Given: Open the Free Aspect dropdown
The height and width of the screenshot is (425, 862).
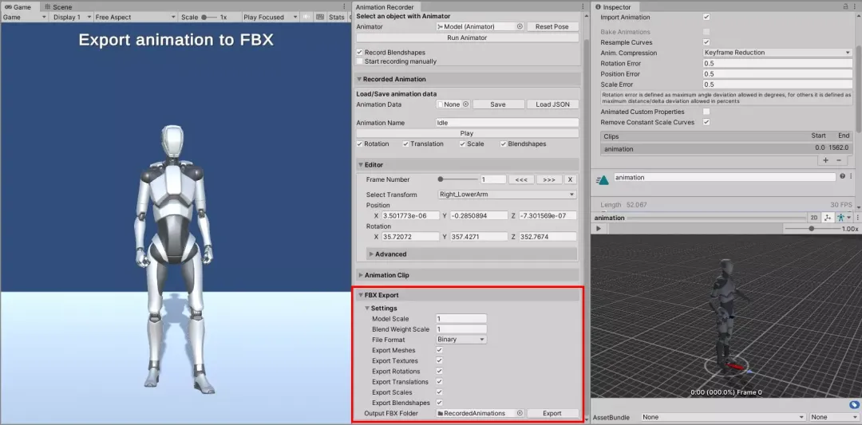Looking at the screenshot, I should point(135,17).
